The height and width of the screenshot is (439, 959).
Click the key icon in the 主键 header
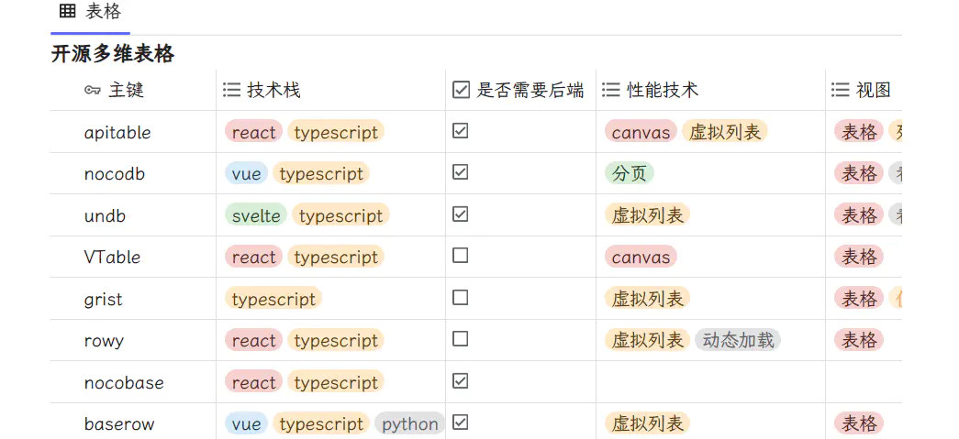tap(92, 90)
